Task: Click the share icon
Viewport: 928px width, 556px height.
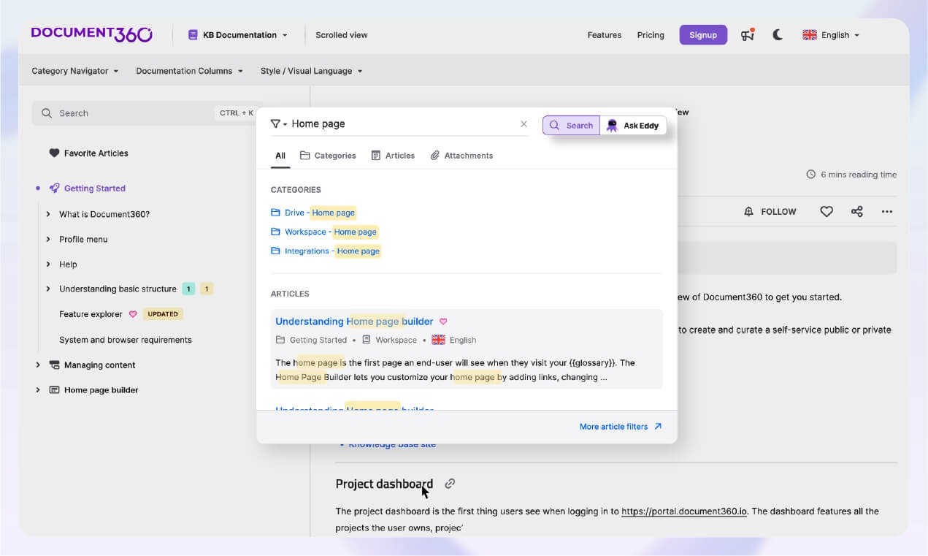Action: point(857,212)
